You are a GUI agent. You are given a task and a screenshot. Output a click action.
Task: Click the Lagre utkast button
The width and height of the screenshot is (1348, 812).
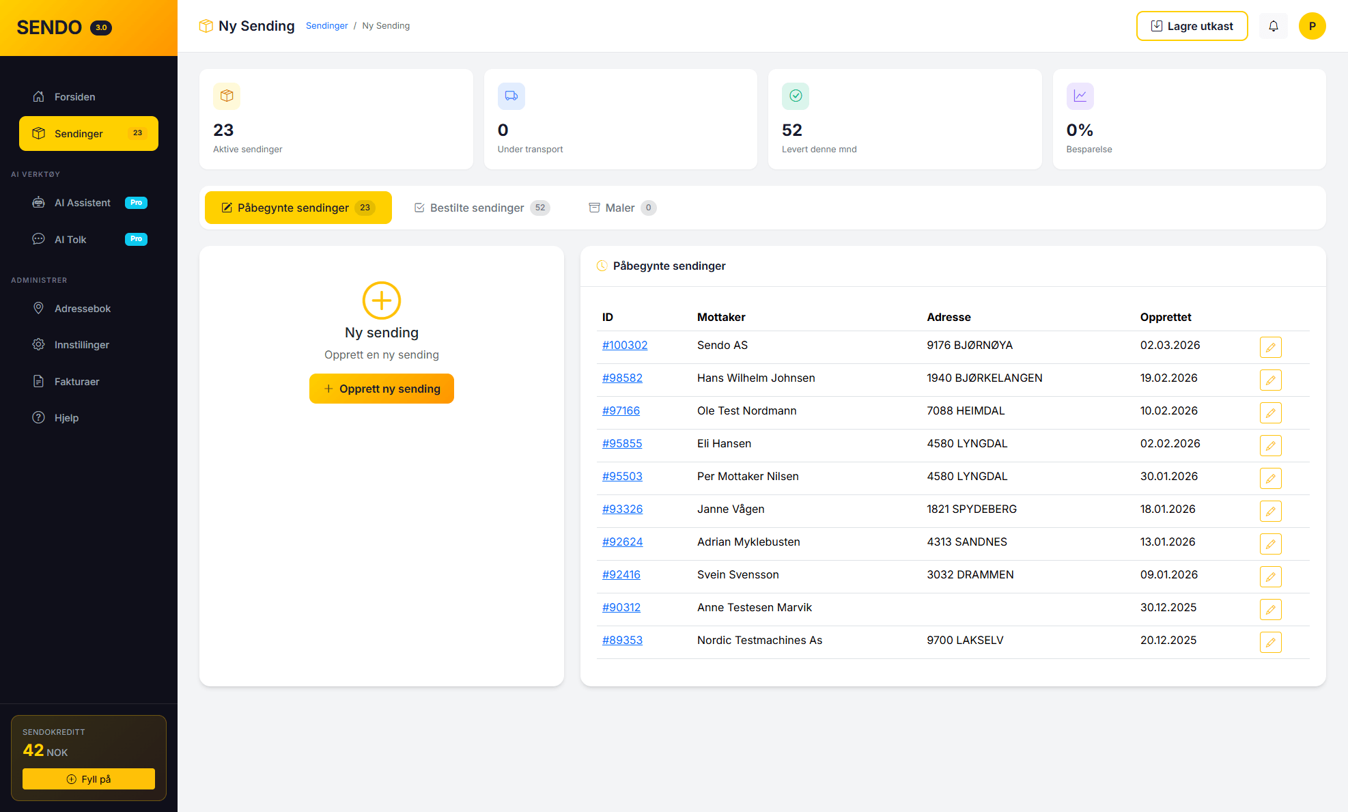click(x=1192, y=25)
